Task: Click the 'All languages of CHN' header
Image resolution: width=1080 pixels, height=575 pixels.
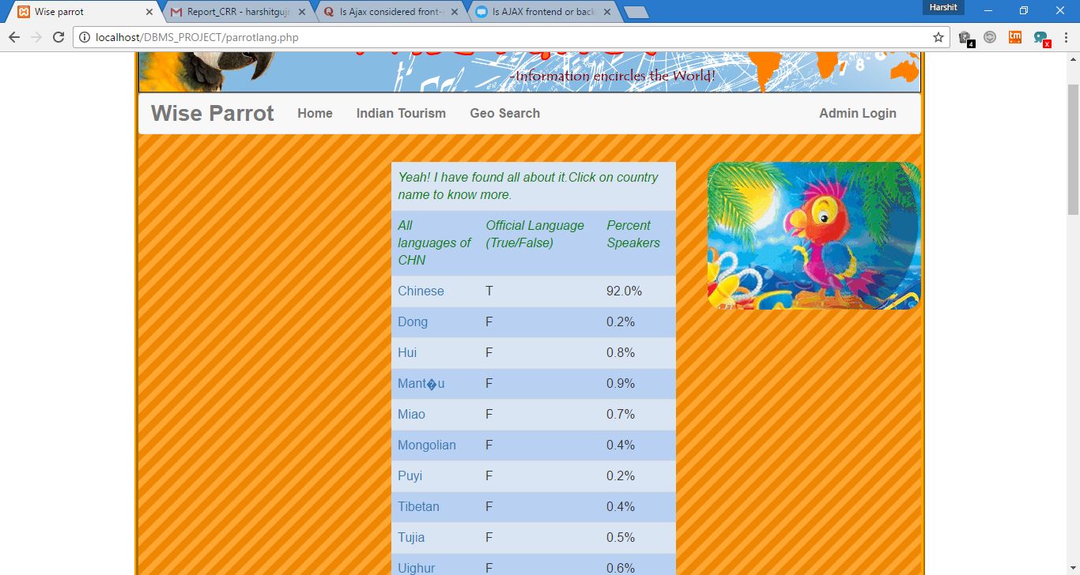Action: pos(434,242)
